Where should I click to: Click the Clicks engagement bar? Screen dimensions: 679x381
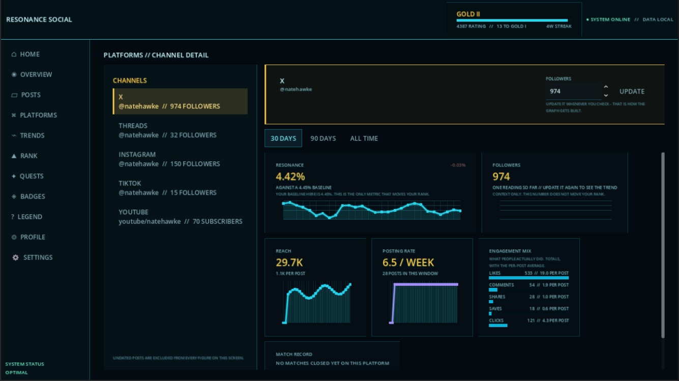[x=498, y=325]
